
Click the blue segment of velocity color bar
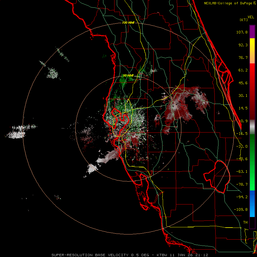(252, 204)
